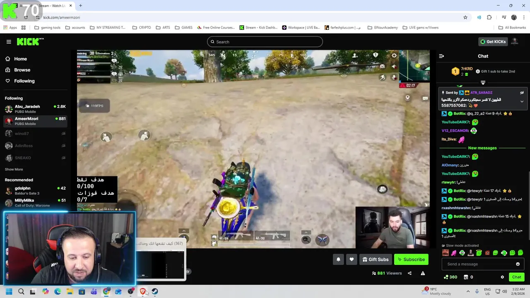This screenshot has height=298, width=530.
Task: Click the Subscribe button
Action: (411, 260)
